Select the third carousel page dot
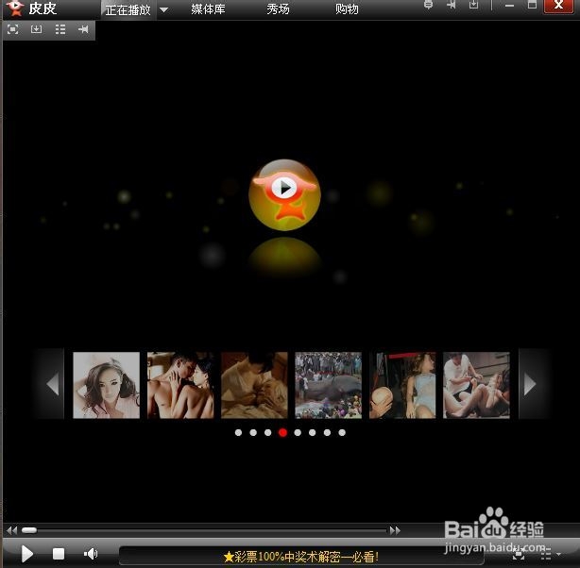The width and height of the screenshot is (580, 568). (x=268, y=432)
